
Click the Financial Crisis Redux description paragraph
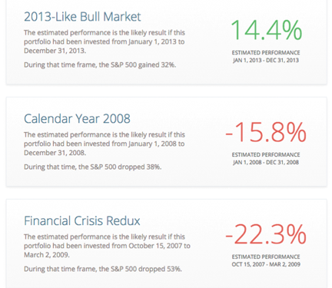click(x=107, y=246)
